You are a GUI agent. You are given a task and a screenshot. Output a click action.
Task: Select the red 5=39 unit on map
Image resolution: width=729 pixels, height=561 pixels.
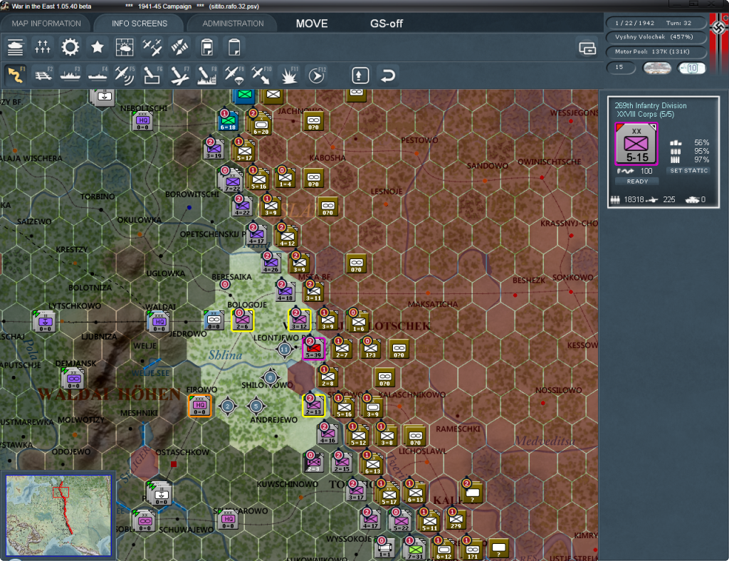pos(313,348)
